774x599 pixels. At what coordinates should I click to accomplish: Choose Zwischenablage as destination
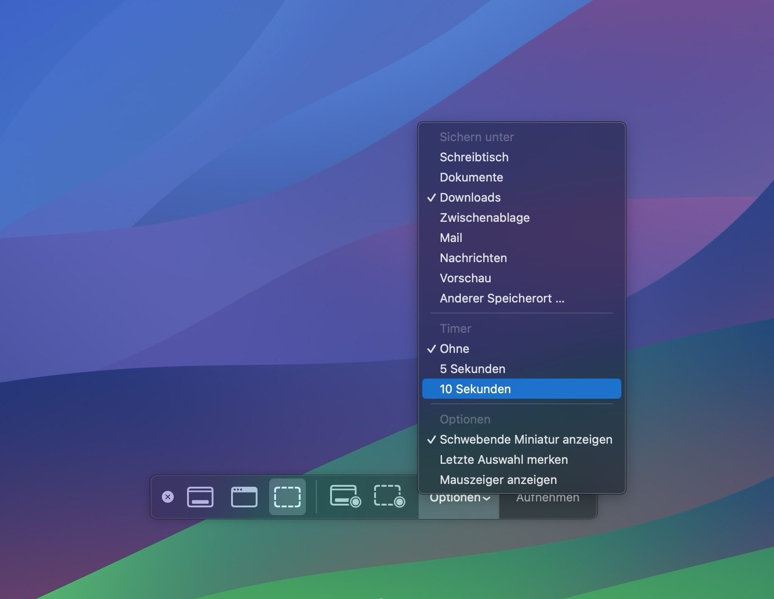pos(485,218)
